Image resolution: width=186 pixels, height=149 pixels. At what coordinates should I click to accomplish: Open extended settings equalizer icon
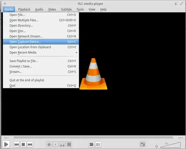92,145
